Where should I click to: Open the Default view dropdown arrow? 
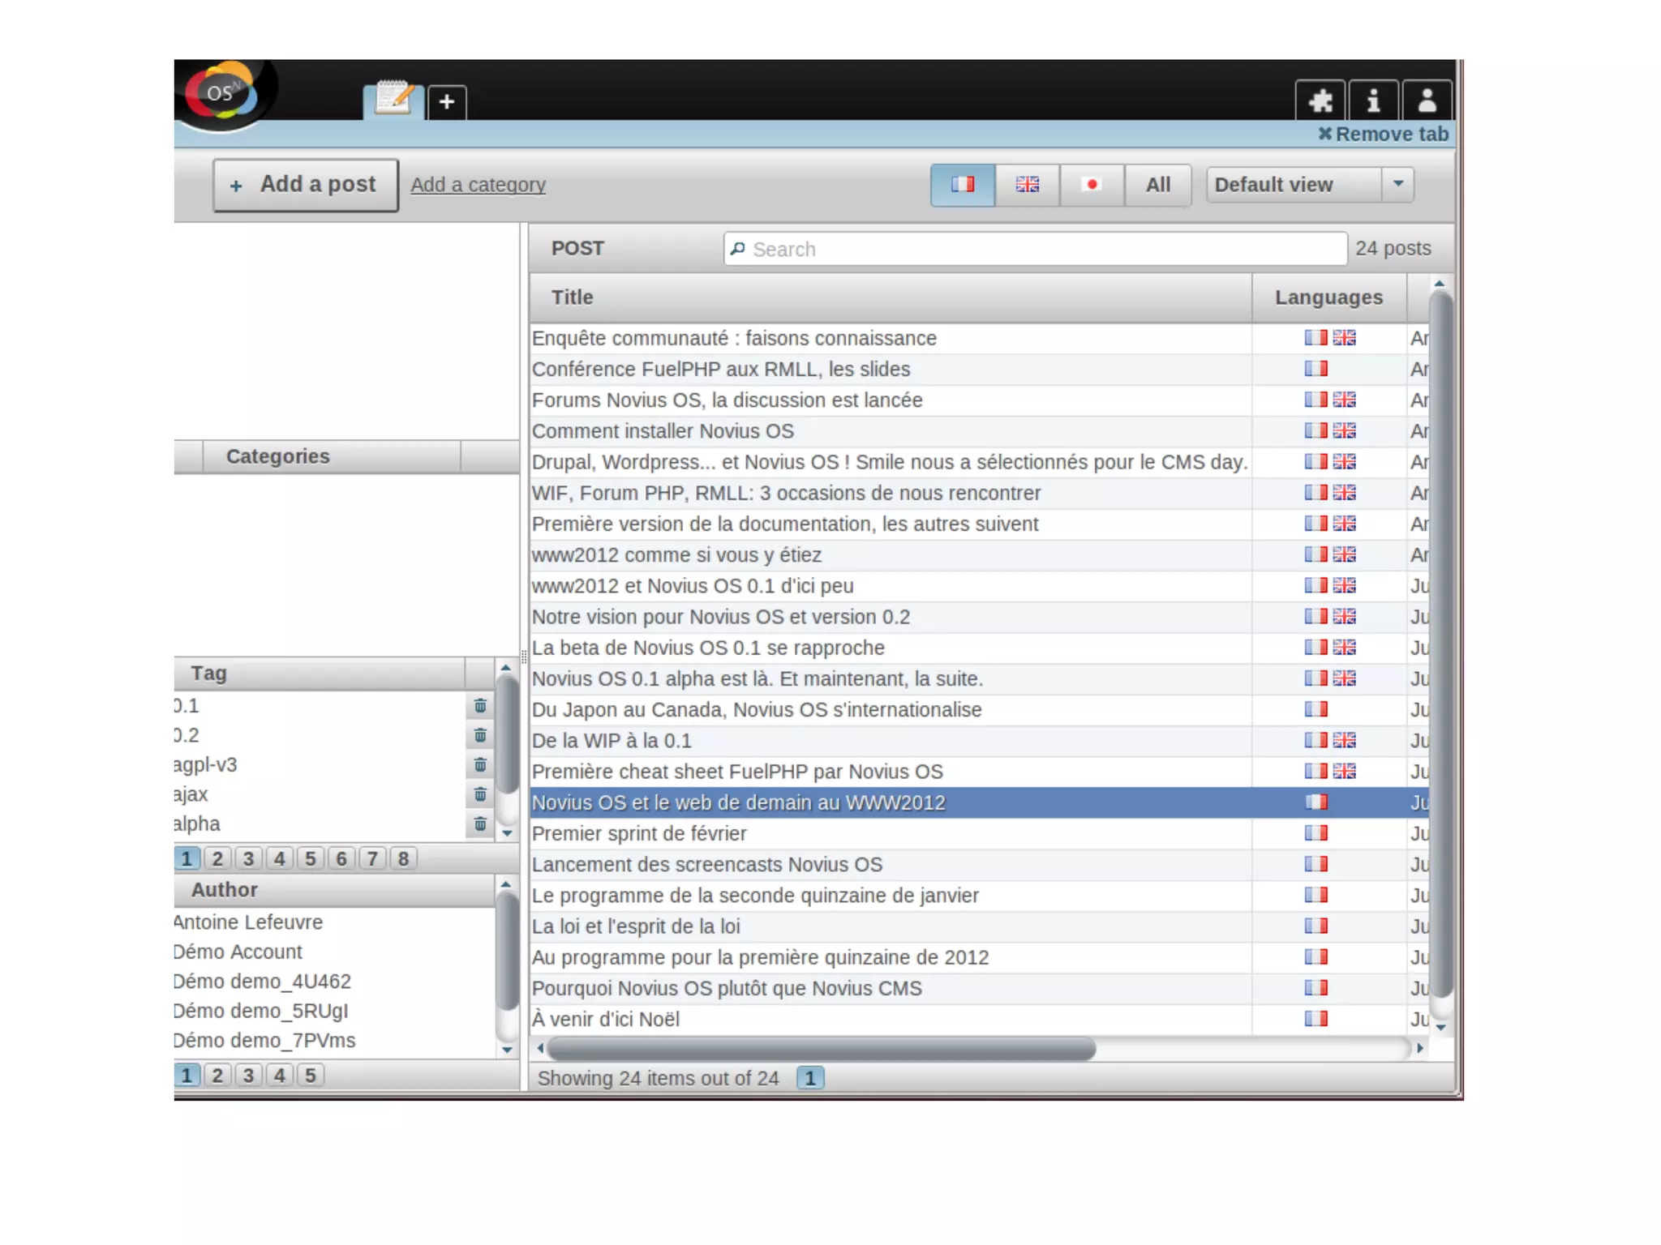tap(1398, 184)
